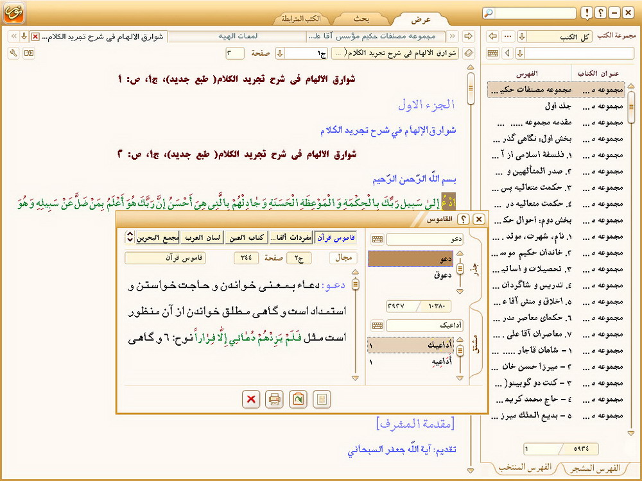Select the لسان العرب dictionary button
The image size is (642, 481).
click(202, 238)
